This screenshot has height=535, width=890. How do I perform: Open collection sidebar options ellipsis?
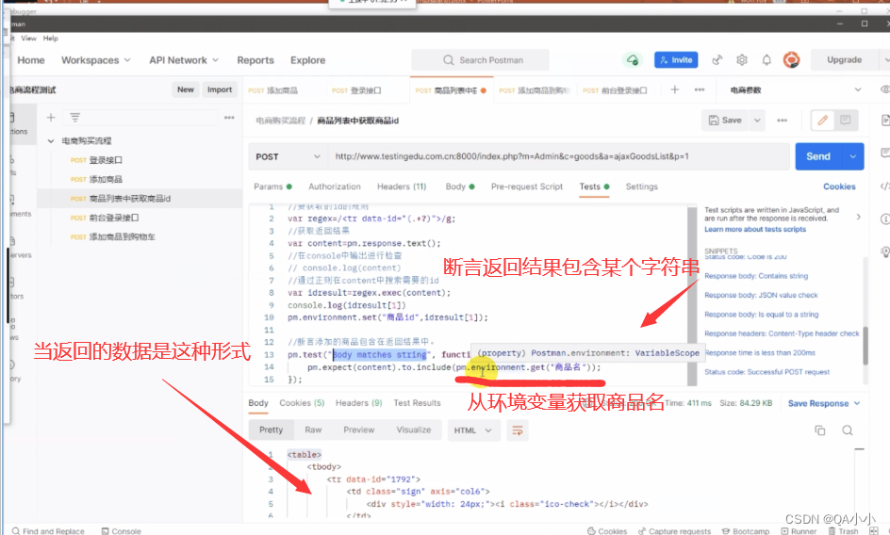tap(229, 118)
